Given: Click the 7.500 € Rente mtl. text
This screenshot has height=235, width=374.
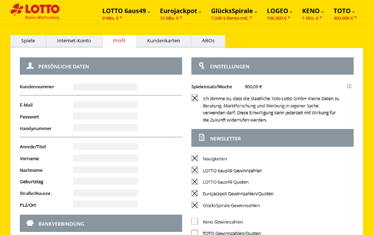Looking at the screenshot, I should [231, 18].
